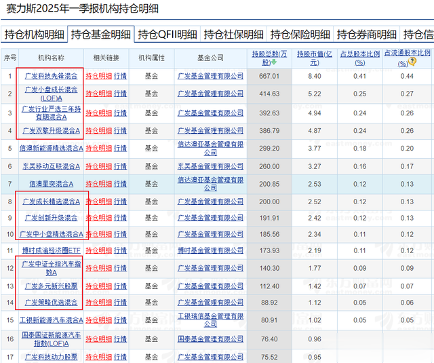434x363 pixels.
Task: Open 广发科技先锋混合 fund link
Action: [51, 76]
